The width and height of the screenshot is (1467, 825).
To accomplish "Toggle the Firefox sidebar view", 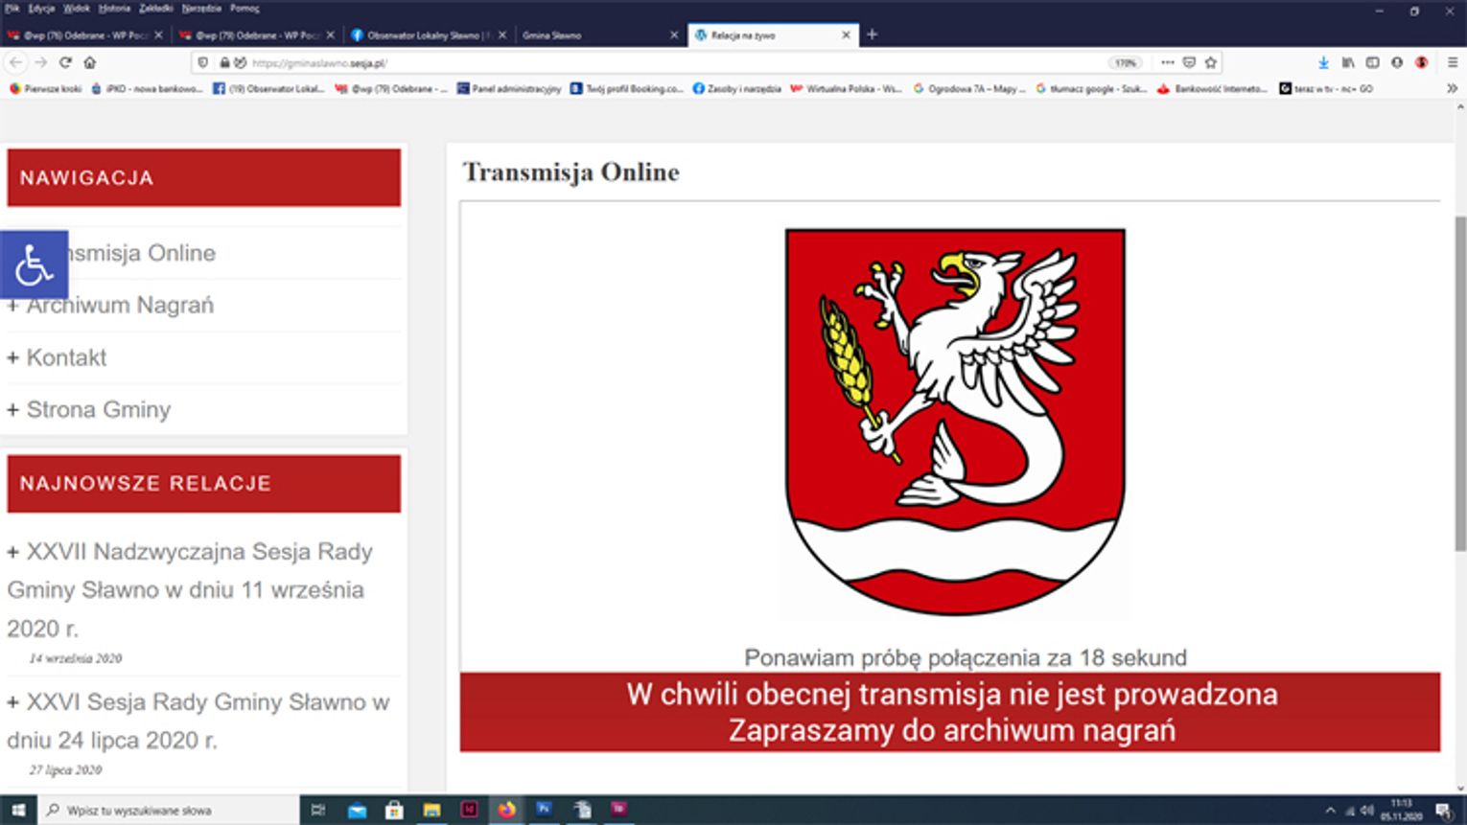I will point(1372,62).
